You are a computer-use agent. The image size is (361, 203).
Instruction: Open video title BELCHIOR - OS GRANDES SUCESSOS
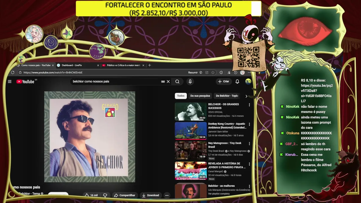[223, 106]
